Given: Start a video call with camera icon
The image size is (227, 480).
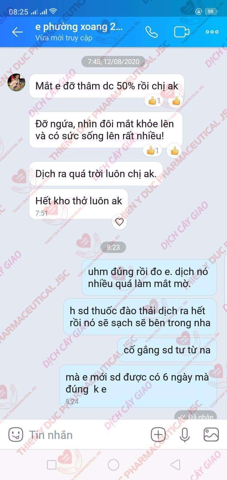Looking at the screenshot, I should (182, 32).
